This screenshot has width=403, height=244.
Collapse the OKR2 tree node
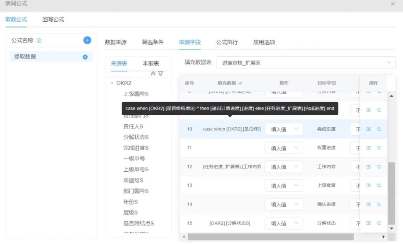[112, 83]
